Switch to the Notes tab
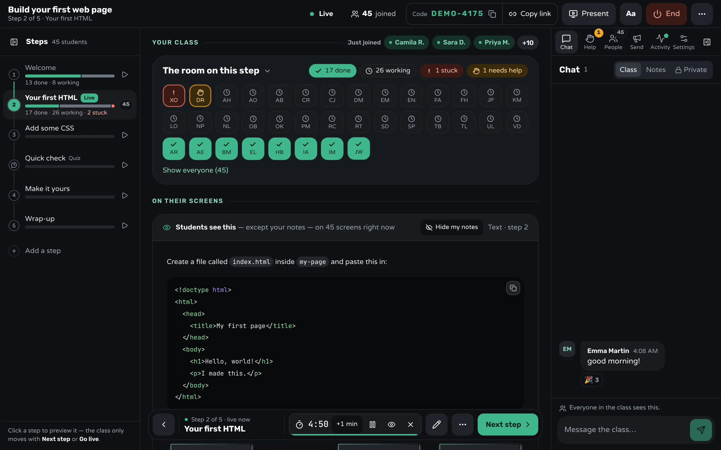This screenshot has height=450, width=721. click(x=655, y=70)
